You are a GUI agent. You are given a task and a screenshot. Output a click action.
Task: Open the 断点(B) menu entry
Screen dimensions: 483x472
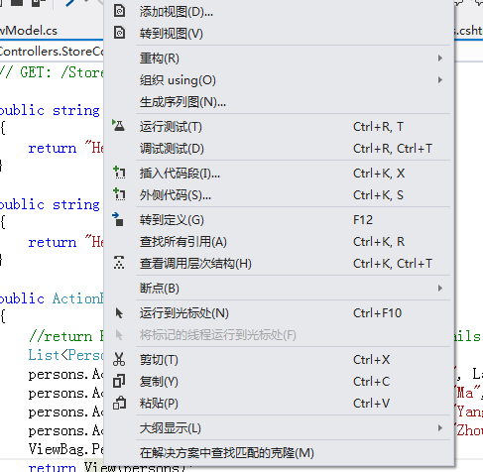[279, 289]
